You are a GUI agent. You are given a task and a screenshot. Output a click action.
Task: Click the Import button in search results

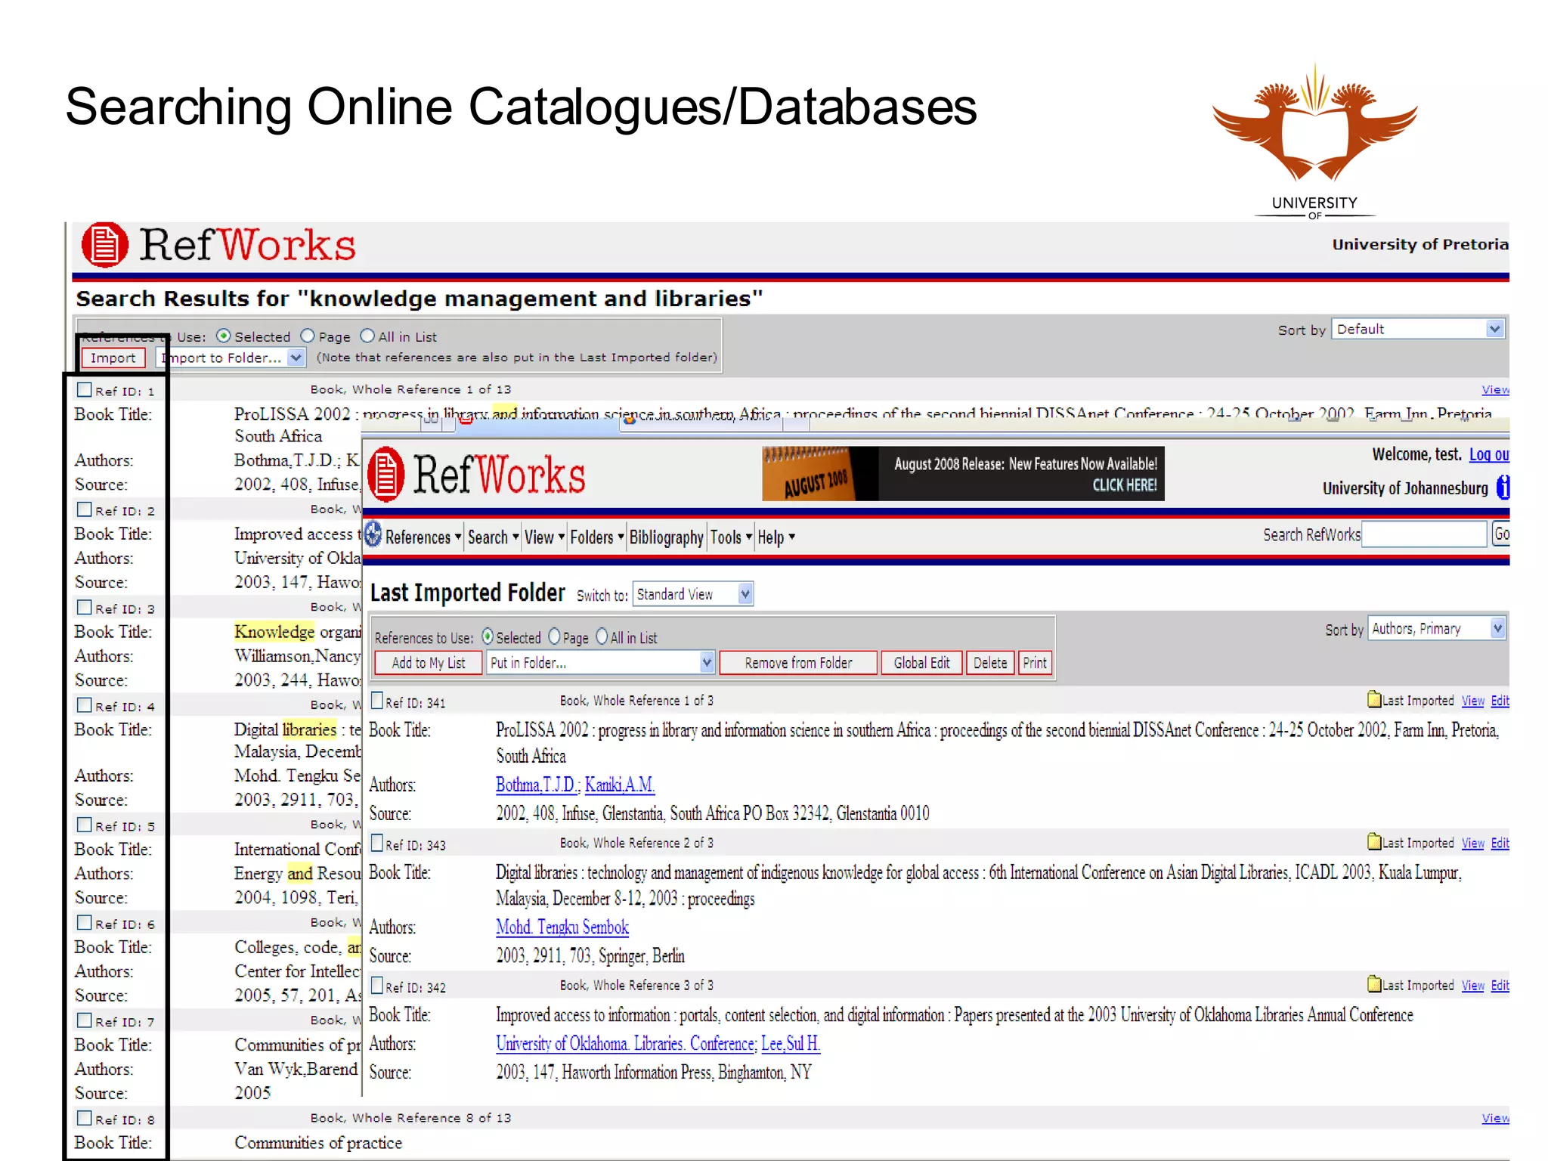click(x=113, y=358)
